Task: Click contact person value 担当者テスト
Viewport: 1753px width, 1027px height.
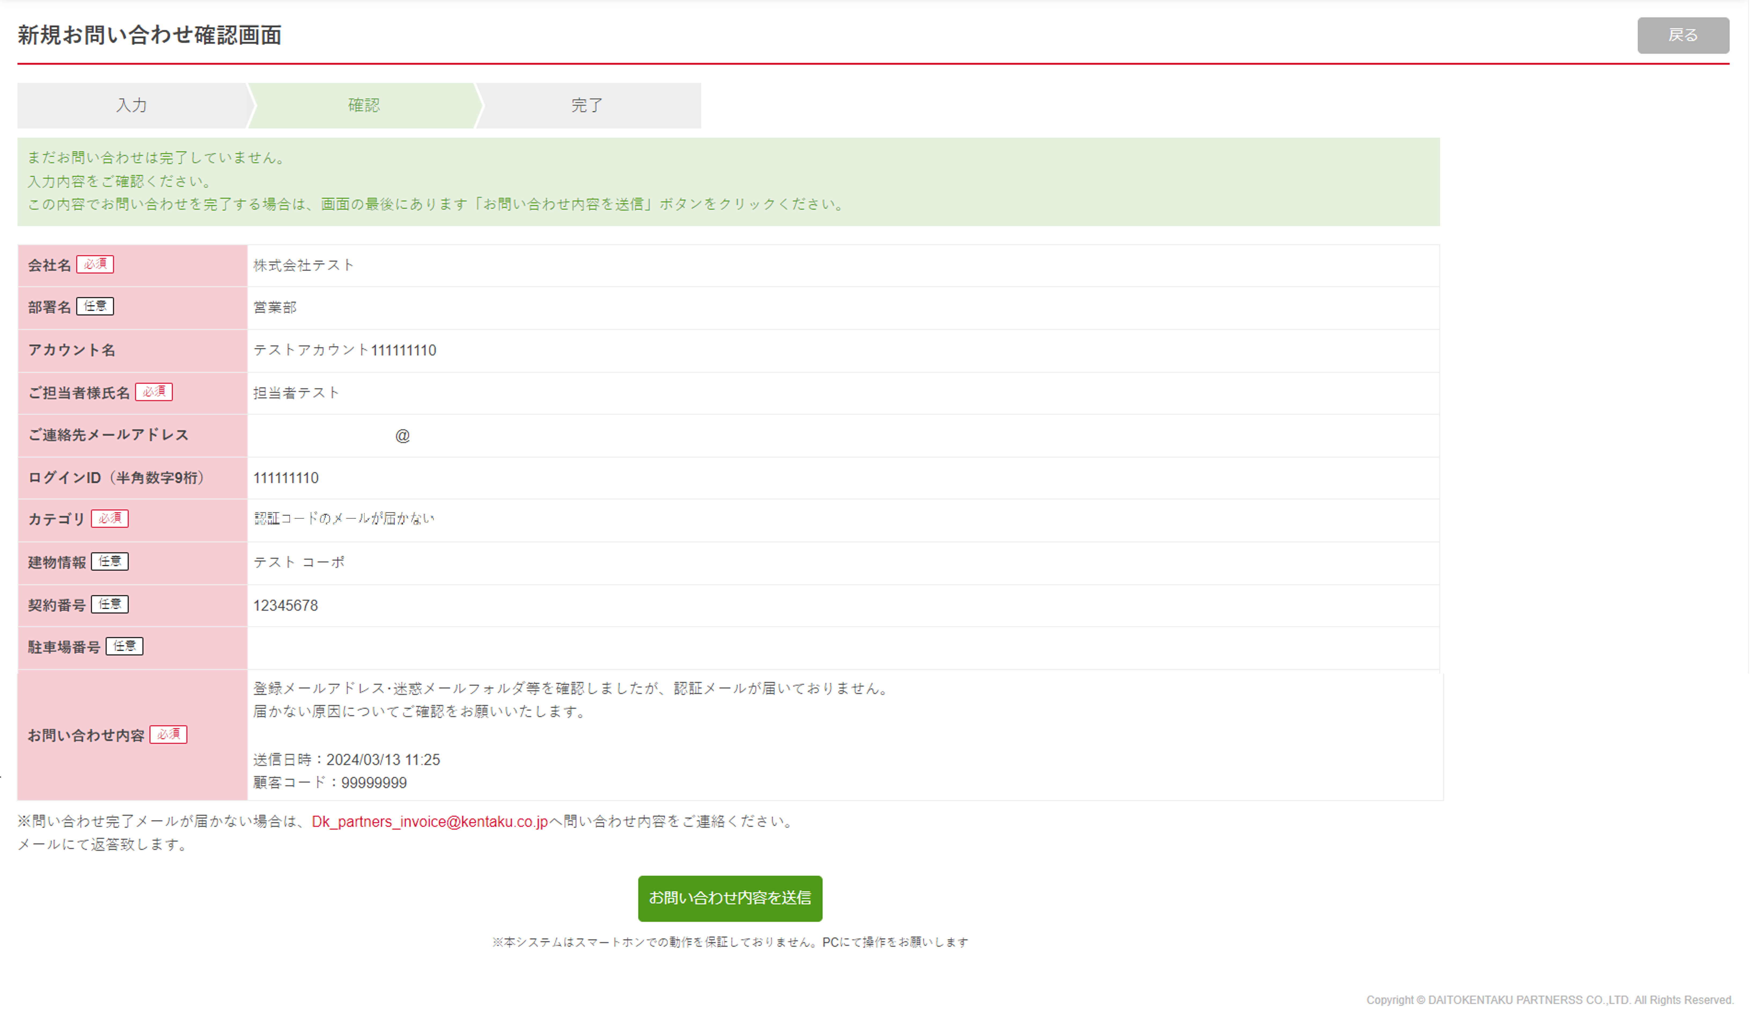Action: [297, 393]
